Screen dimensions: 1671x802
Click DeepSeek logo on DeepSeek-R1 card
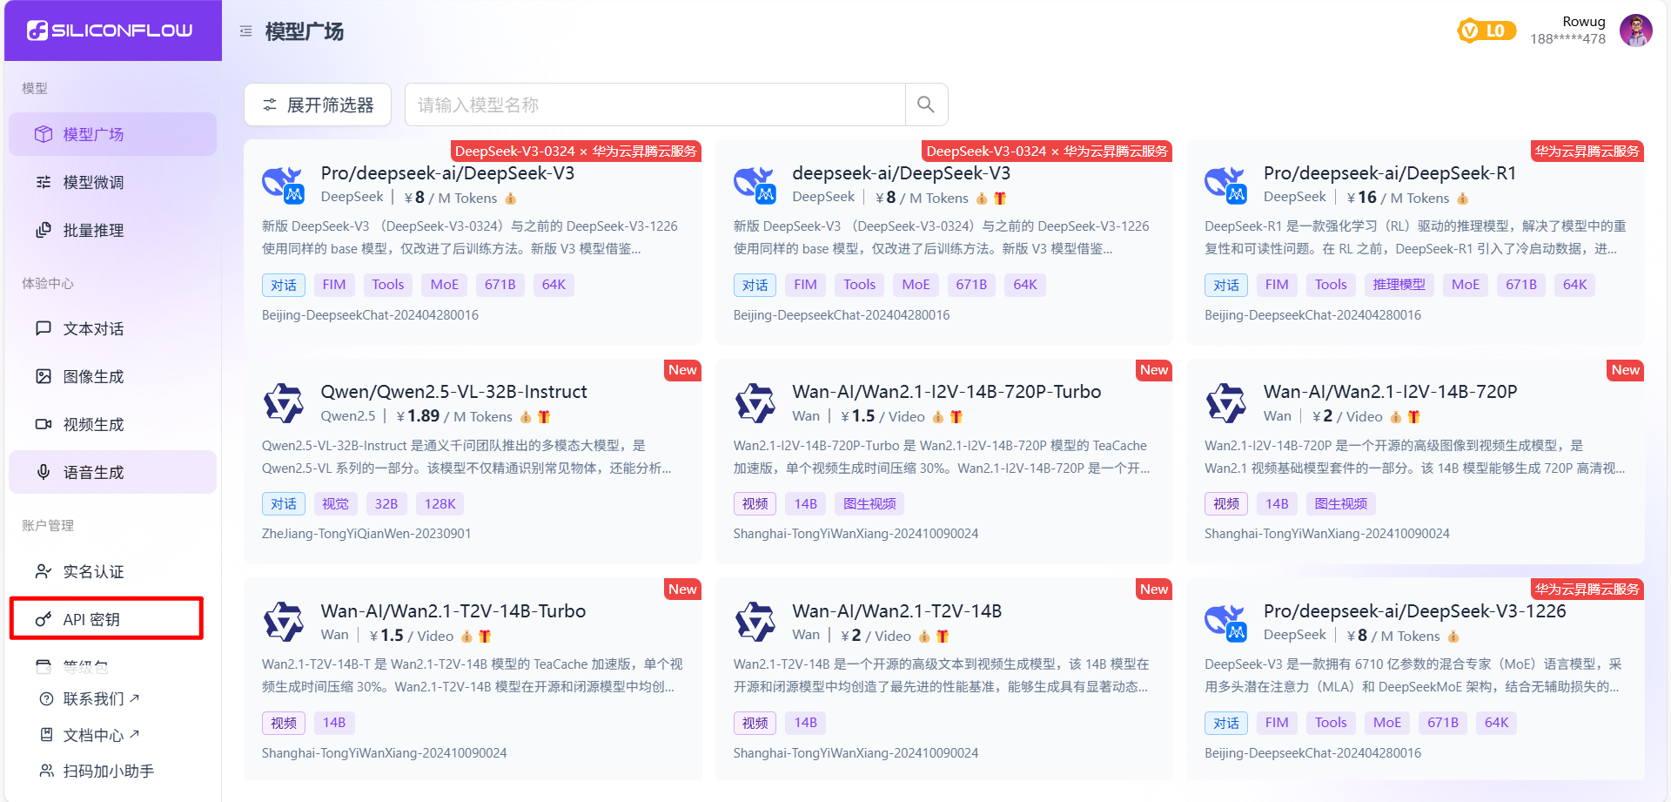coord(1225,185)
